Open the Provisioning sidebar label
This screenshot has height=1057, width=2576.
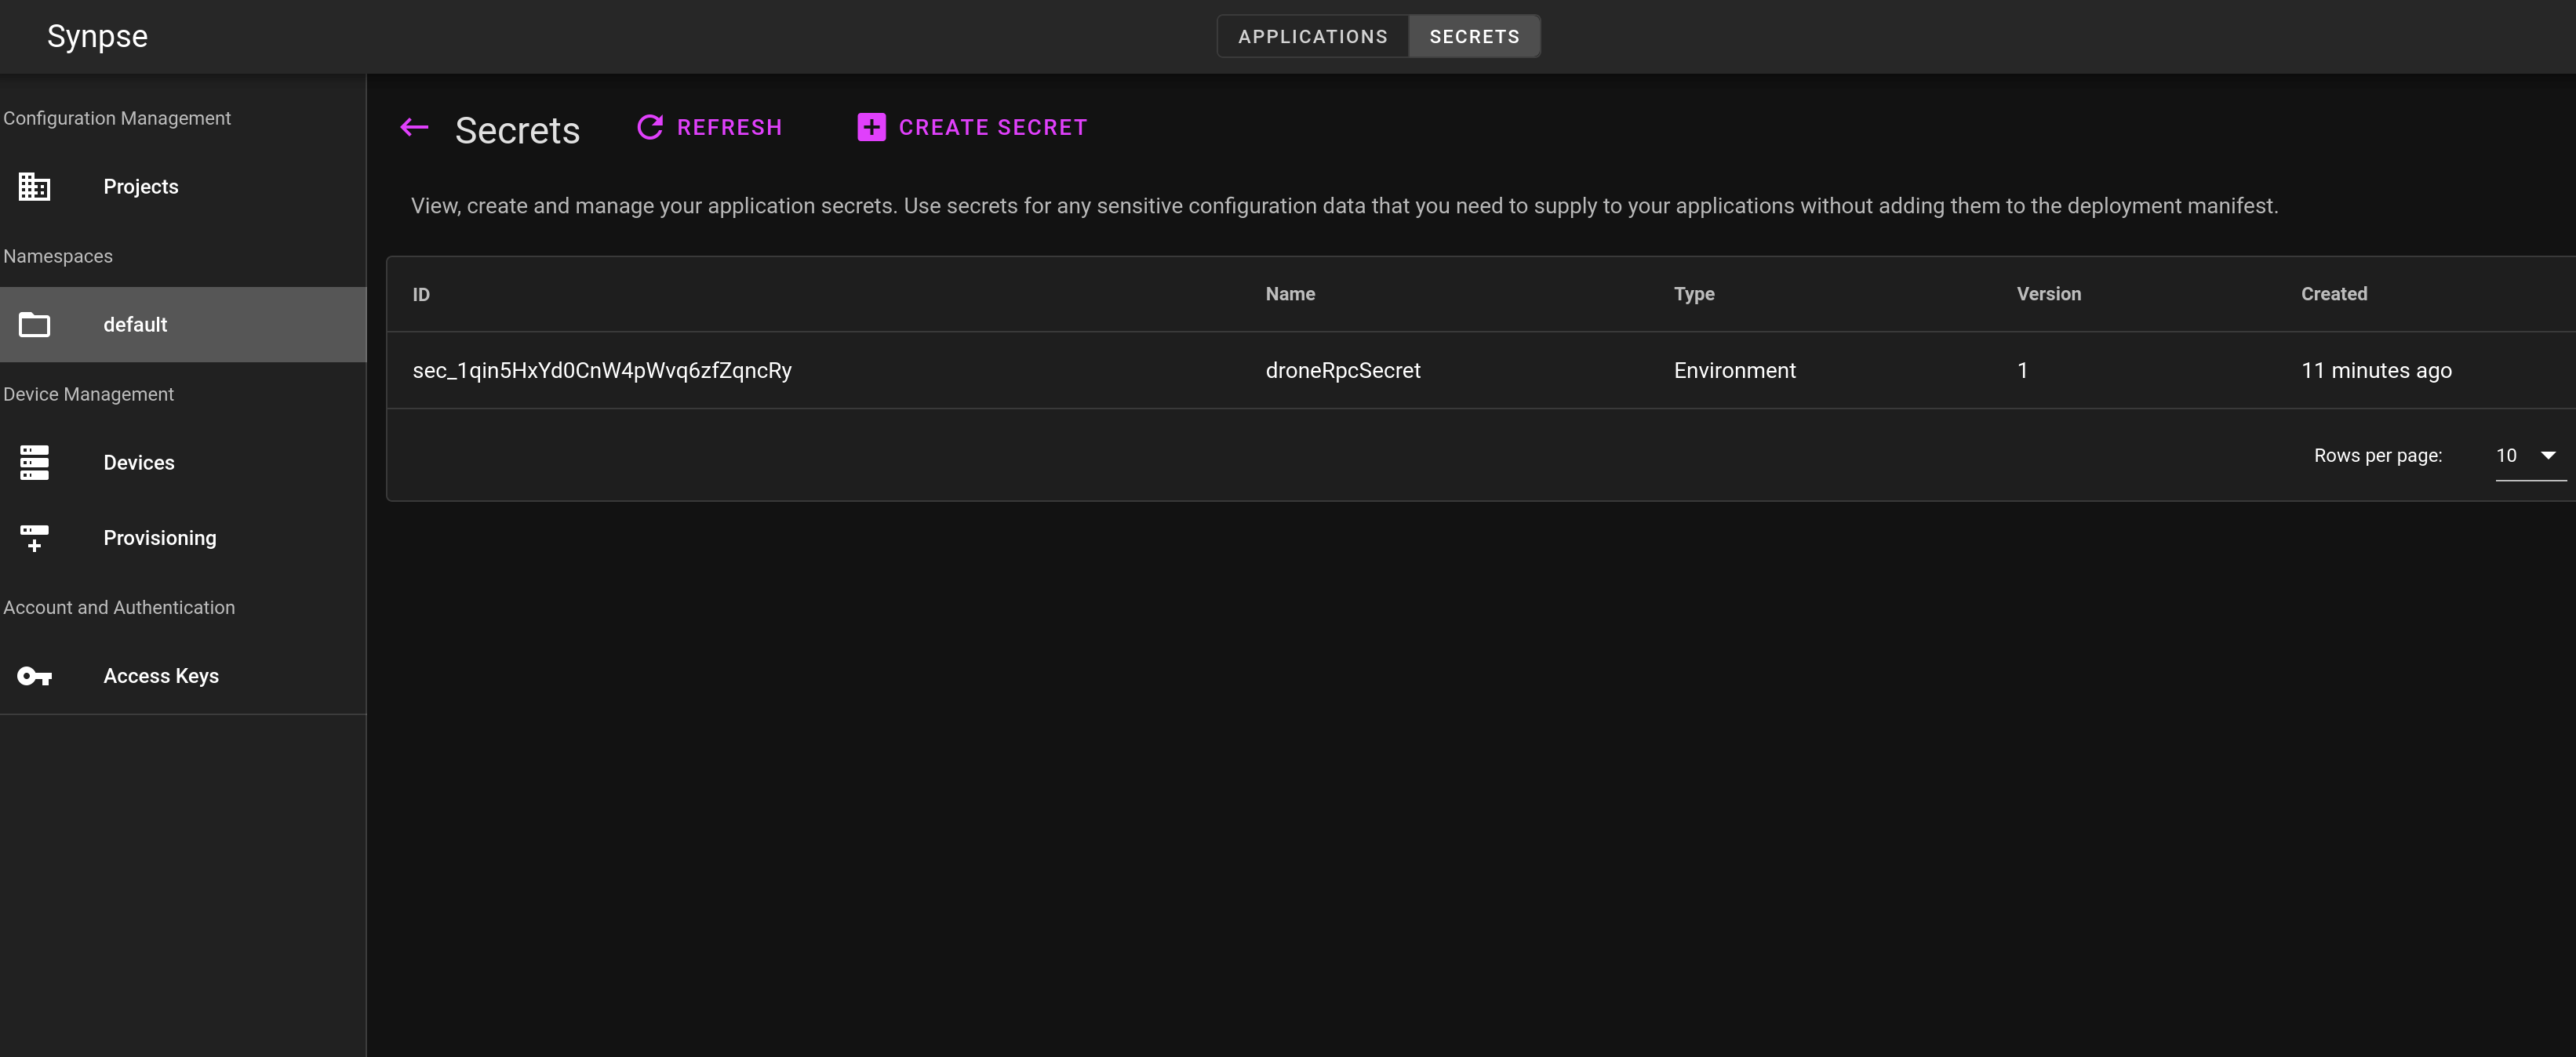coord(160,538)
